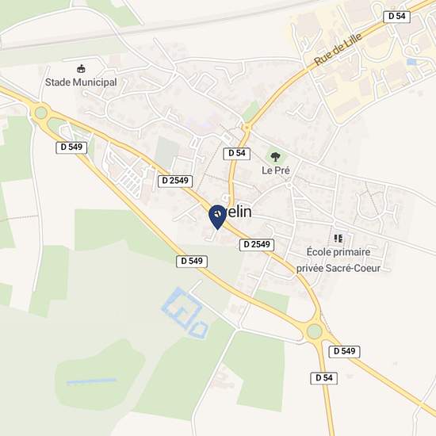The image size is (436, 436).
Task: Select the school icon above École primaire label
Action: [x=338, y=239]
